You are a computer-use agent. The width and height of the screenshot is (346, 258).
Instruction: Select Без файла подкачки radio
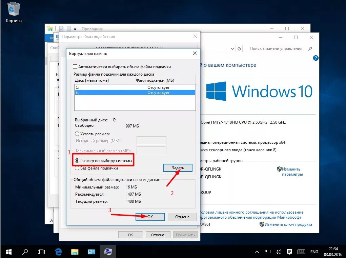(77, 168)
